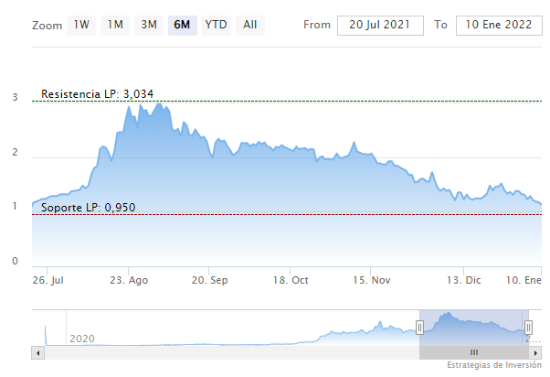
Task: Click the Soporte LP: 0,950 label
Action: pos(89,208)
